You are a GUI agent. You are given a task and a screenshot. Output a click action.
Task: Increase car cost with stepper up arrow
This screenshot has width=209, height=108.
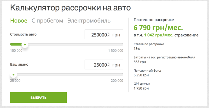point(108,34)
